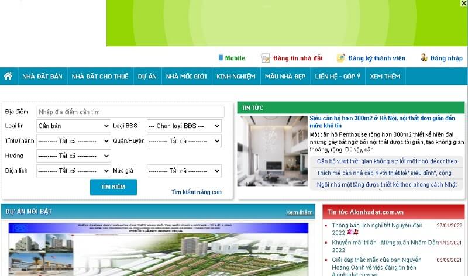Click the Đăng ký thành viên pencil icon
The width and height of the screenshot is (468, 276).
coord(341,58)
